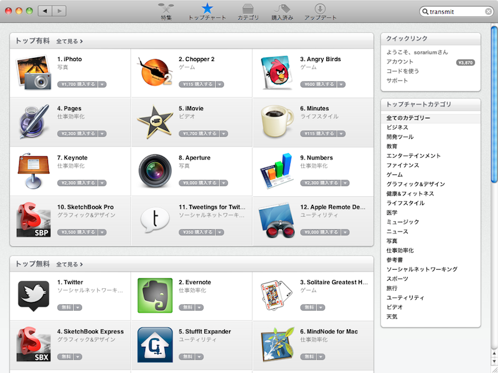Select the 開発ツール category
Viewport: 498px width, 373px height.
click(400, 137)
